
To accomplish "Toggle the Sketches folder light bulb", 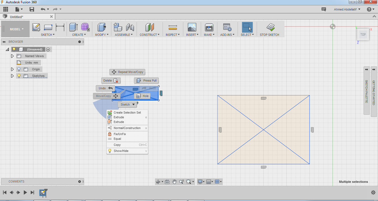I will coord(19,76).
